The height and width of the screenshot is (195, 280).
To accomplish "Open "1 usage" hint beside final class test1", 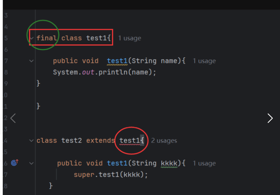I will pos(129,38).
